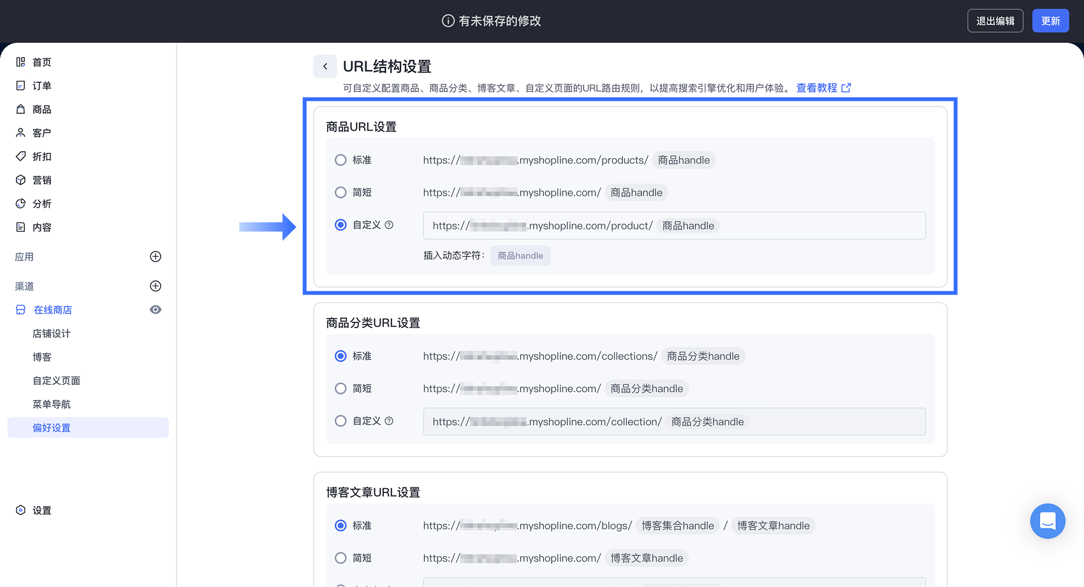
Task: Click help icon next to 商品分类 自定义 option
Action: (x=389, y=421)
